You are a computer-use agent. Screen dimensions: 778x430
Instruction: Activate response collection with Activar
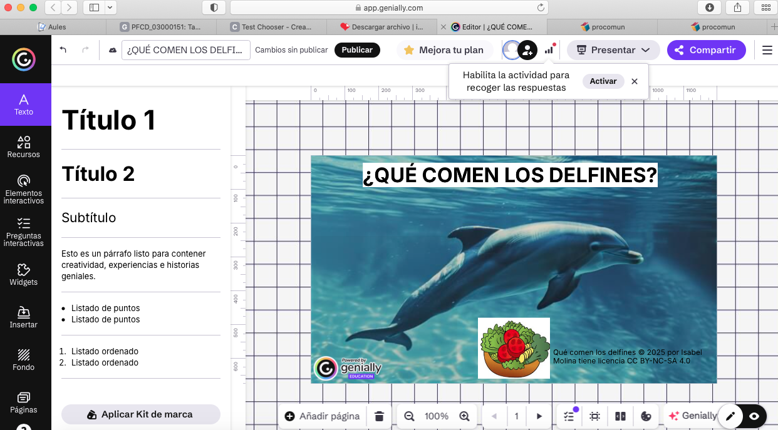(603, 81)
